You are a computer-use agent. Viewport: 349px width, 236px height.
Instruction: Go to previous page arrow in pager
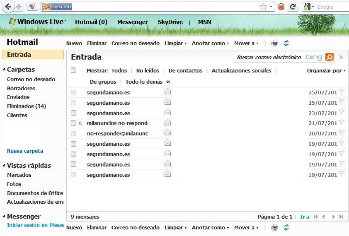pyautogui.click(x=324, y=217)
